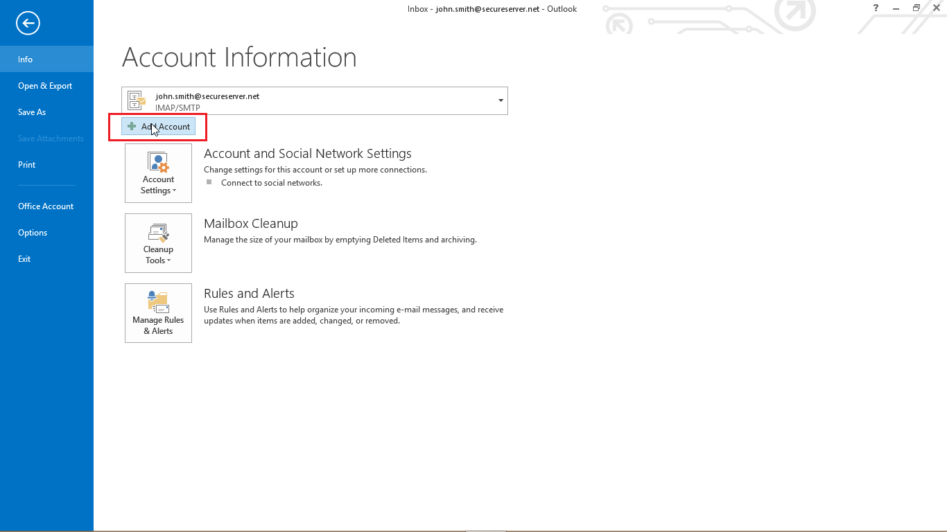947x532 pixels.
Task: Click the Account Information page title
Action: pos(239,57)
